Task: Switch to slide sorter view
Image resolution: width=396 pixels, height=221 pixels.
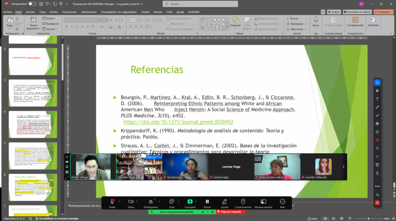Action: 333,218
